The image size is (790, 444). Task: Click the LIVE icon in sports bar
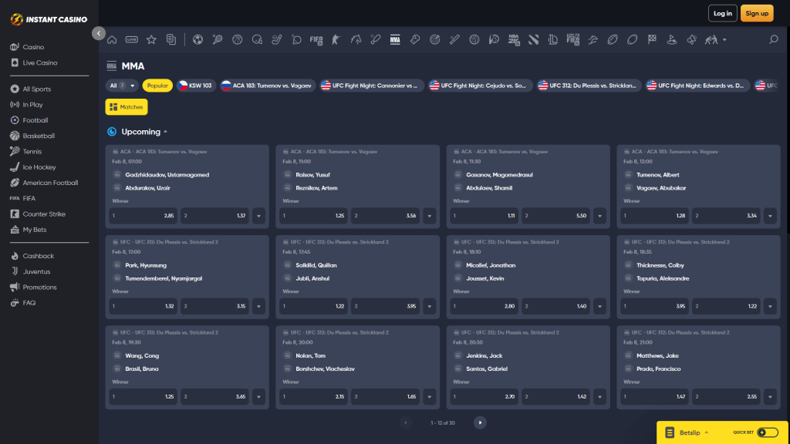pyautogui.click(x=131, y=39)
